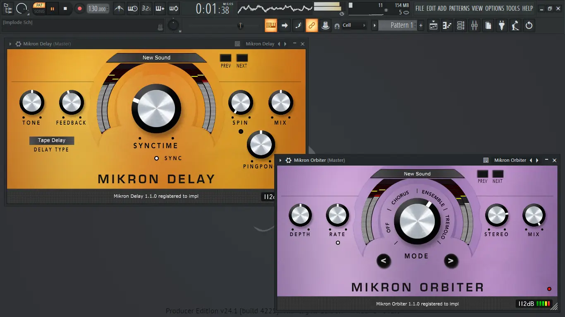Click NEXT preset button in Mikron Delay

pos(242,58)
